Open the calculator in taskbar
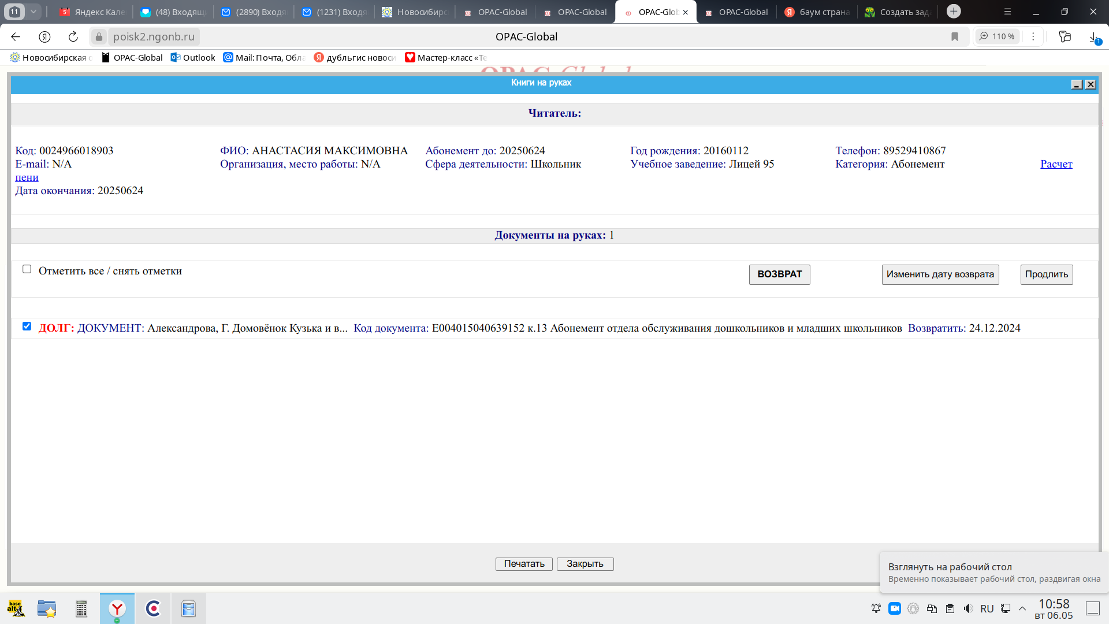The width and height of the screenshot is (1109, 624). (x=81, y=608)
